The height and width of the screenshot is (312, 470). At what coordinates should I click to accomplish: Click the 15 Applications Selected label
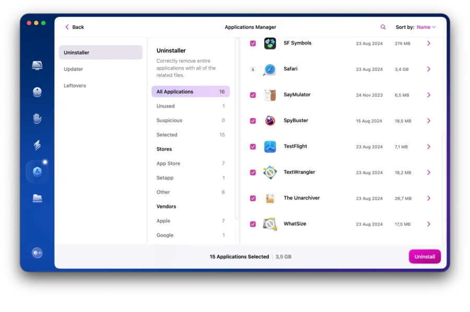click(239, 257)
